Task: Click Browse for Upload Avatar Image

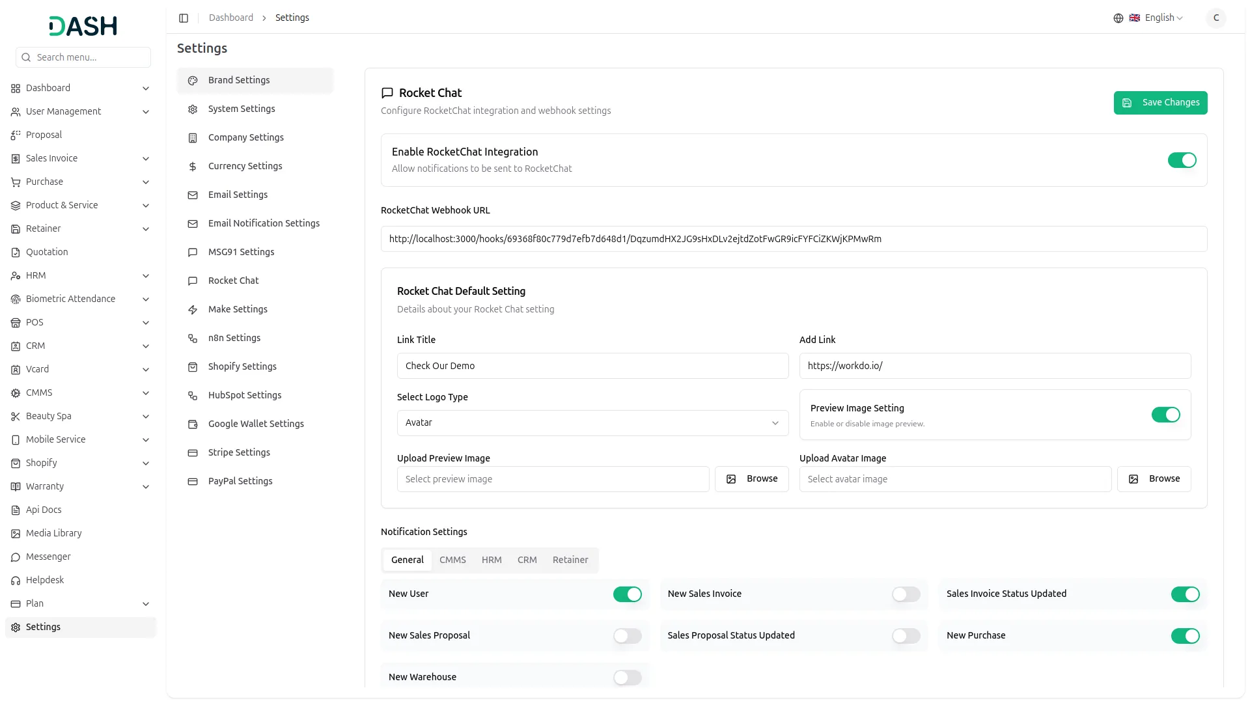Action: [x=1154, y=479]
